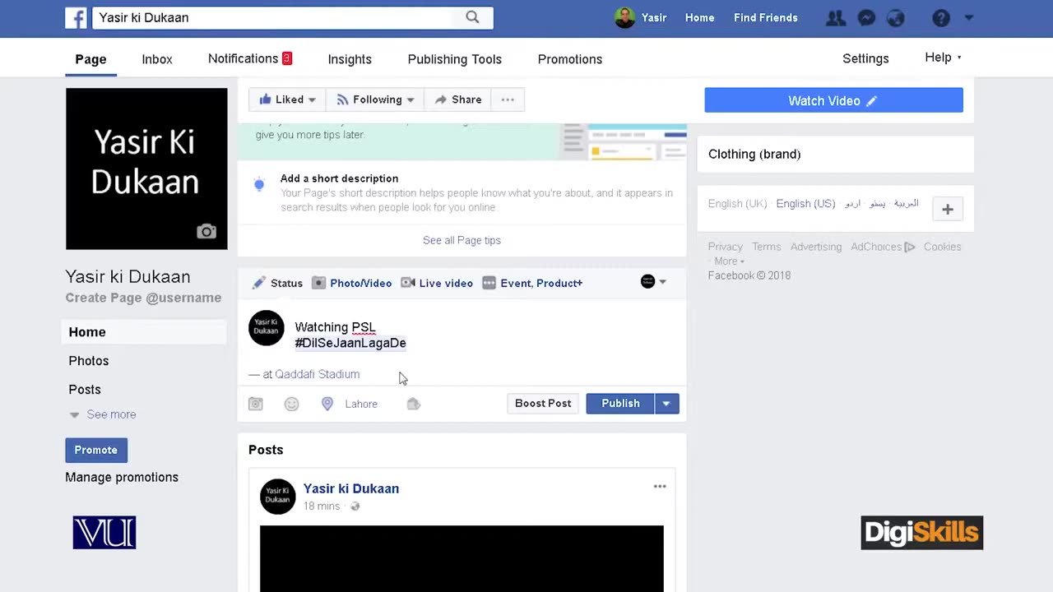The width and height of the screenshot is (1053, 592).
Task: Open the Publishing Tools tab
Action: 455,59
